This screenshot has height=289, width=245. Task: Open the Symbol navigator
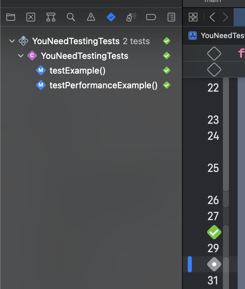tap(51, 17)
